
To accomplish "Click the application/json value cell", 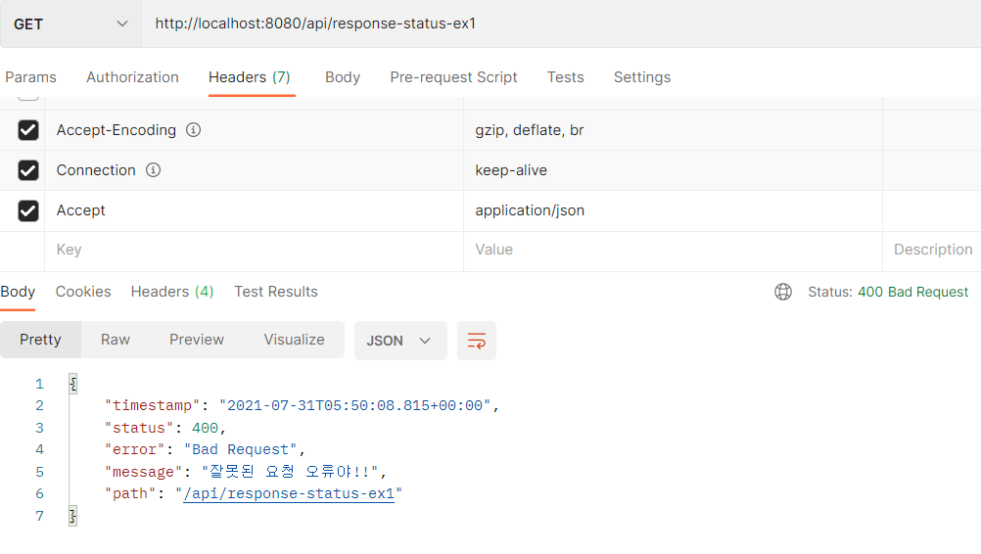I will [x=673, y=210].
